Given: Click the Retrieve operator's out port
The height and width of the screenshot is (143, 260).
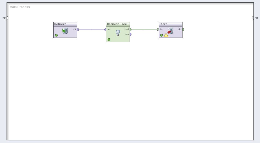Looking at the screenshot, I should pyautogui.click(x=78, y=29).
